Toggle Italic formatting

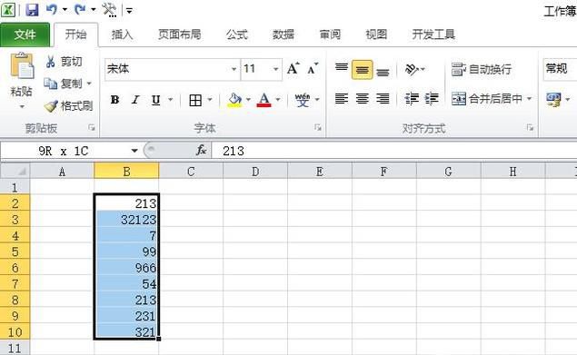coord(135,100)
